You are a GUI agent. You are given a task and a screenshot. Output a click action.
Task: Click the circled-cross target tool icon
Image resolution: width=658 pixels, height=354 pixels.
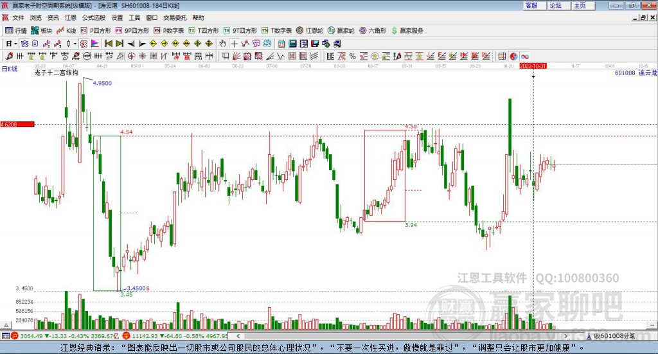[x=131, y=56]
